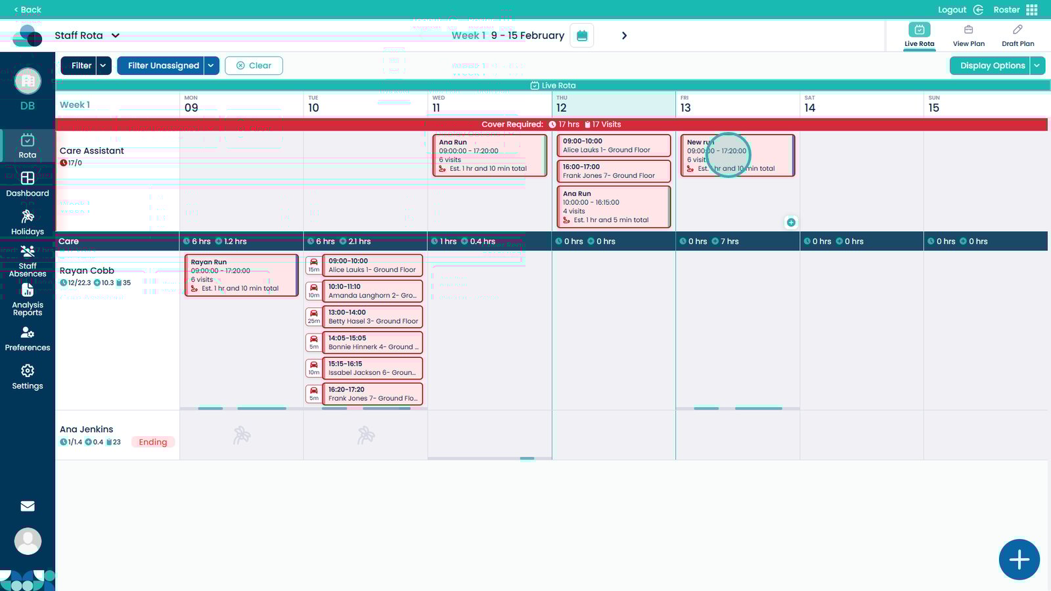Click the Roster apps grid icon

click(1032, 10)
